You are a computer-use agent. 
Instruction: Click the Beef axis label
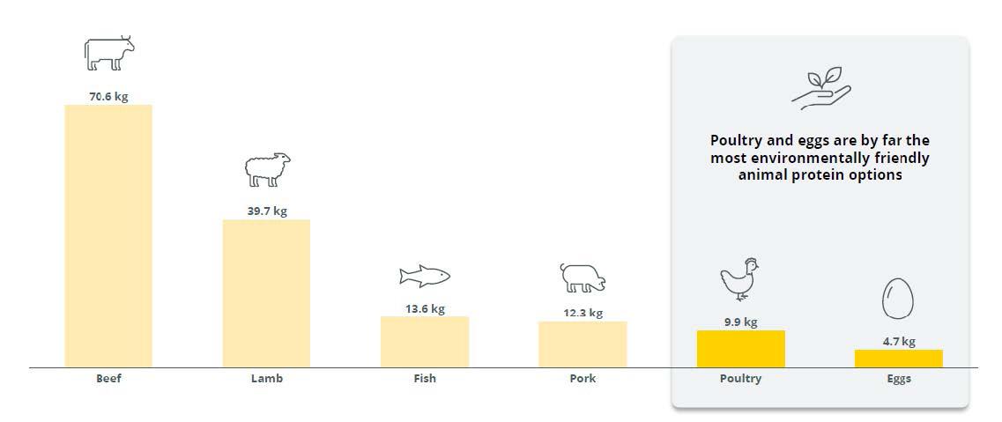coord(108,378)
